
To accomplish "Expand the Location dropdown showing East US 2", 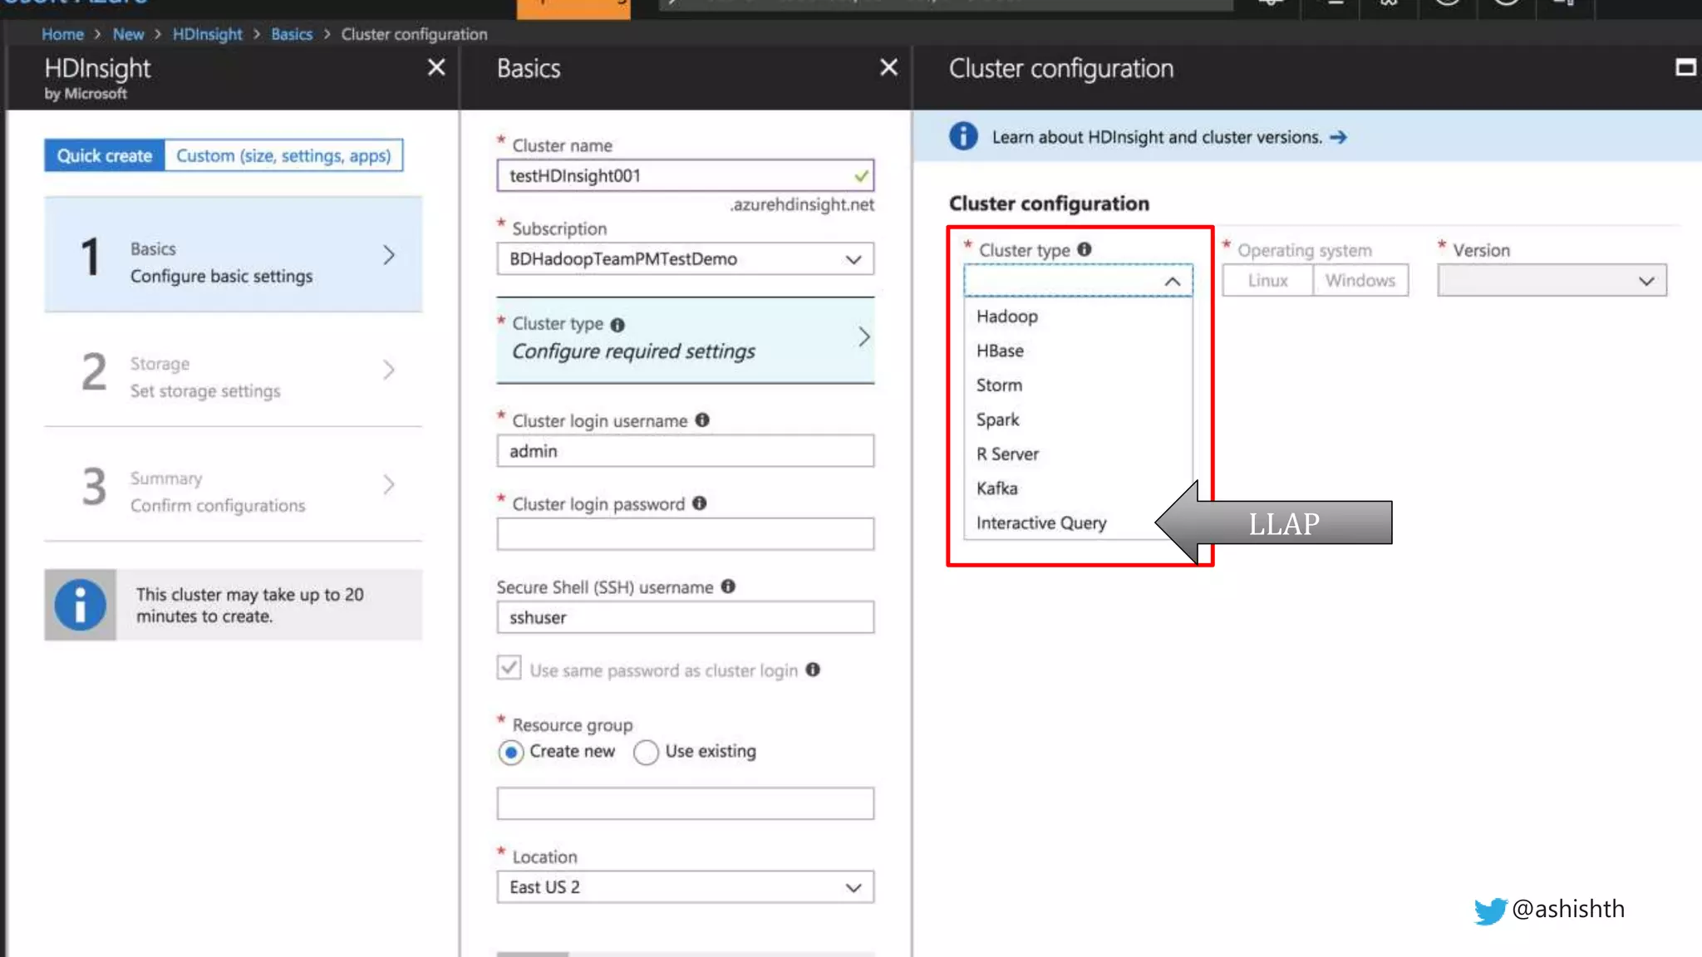I will click(685, 887).
